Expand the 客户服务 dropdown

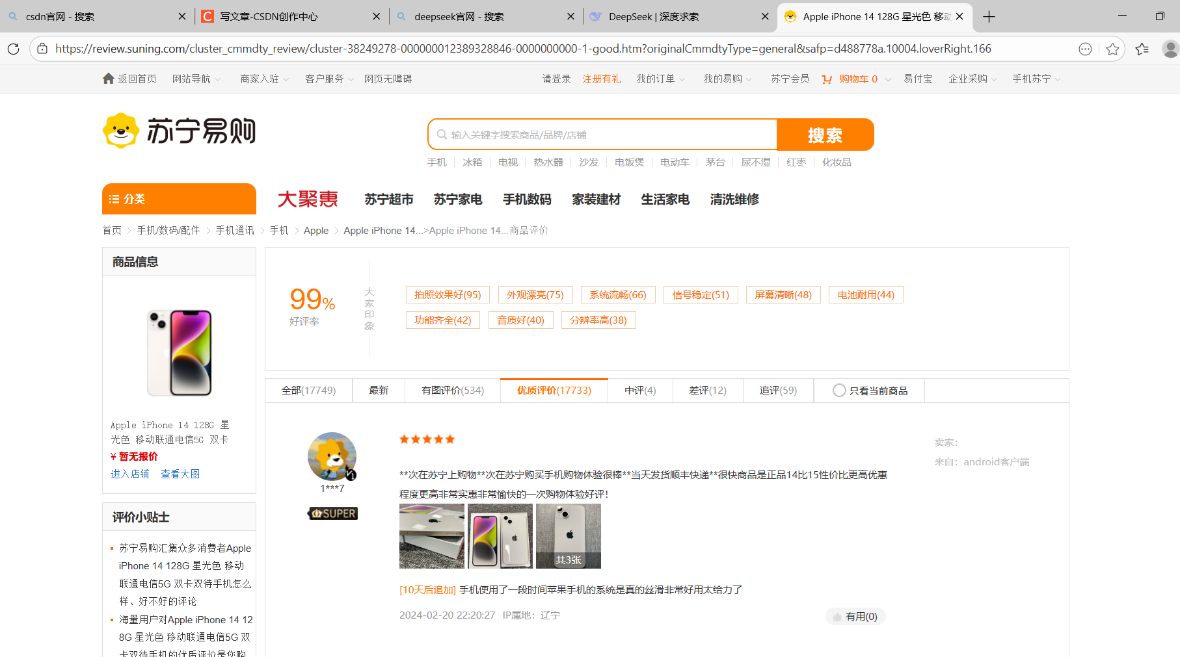[330, 79]
